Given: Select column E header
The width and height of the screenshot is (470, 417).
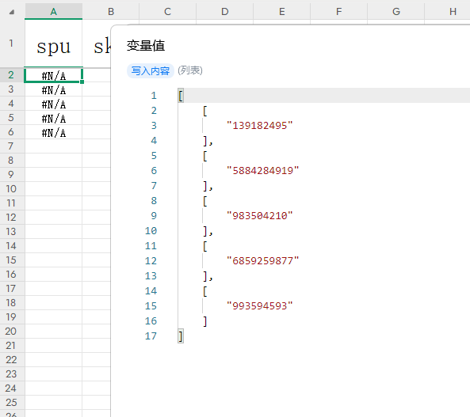Looking at the screenshot, I should click(x=281, y=11).
